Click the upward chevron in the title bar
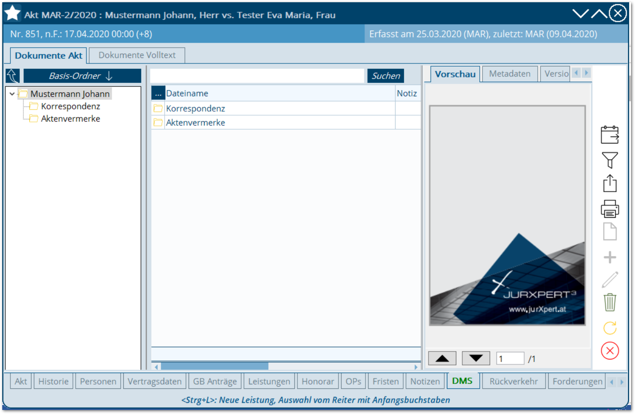This screenshot has width=635, height=414. [599, 13]
